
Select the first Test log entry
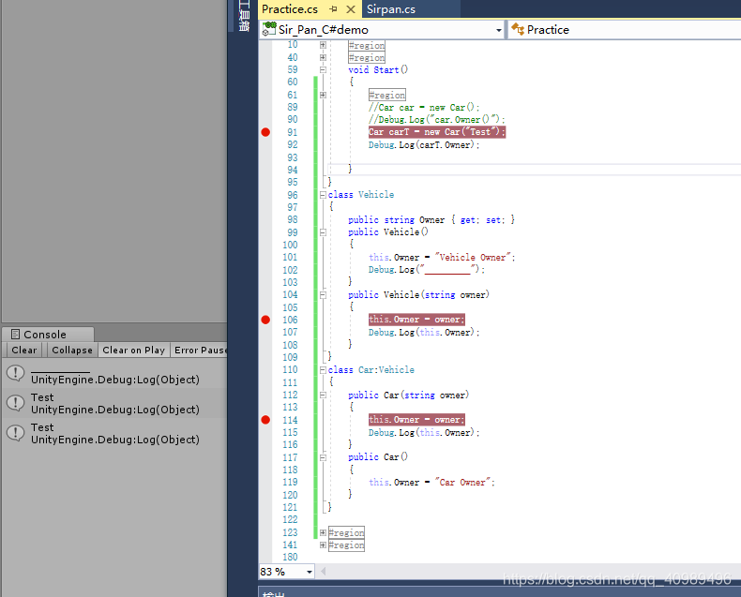click(x=114, y=403)
